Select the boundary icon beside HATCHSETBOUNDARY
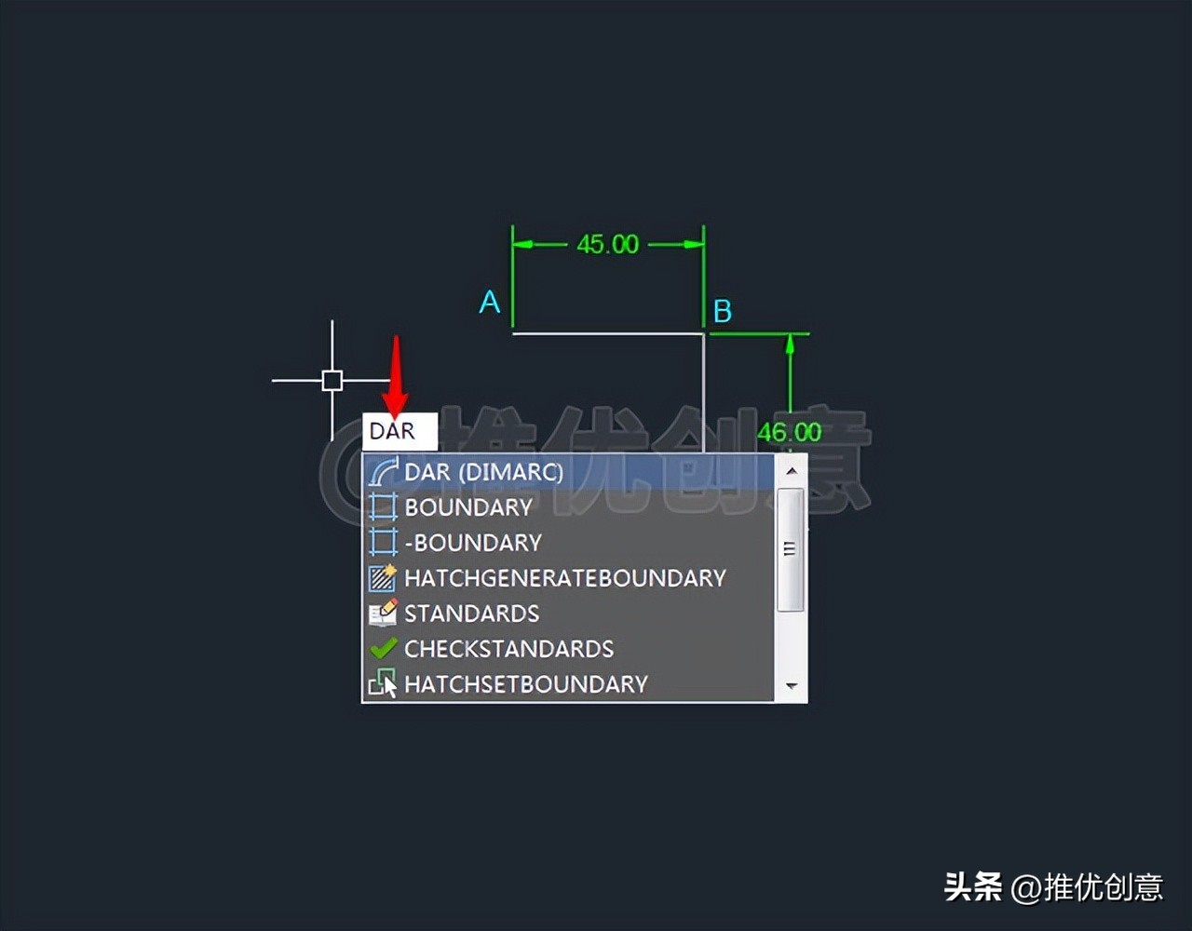 (384, 683)
